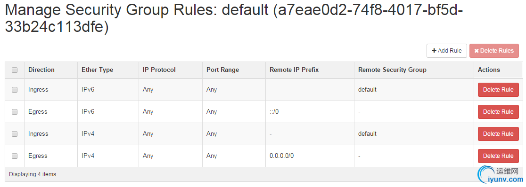
Task: Toggle the select-all checkbox in table header
Action: click(15, 70)
